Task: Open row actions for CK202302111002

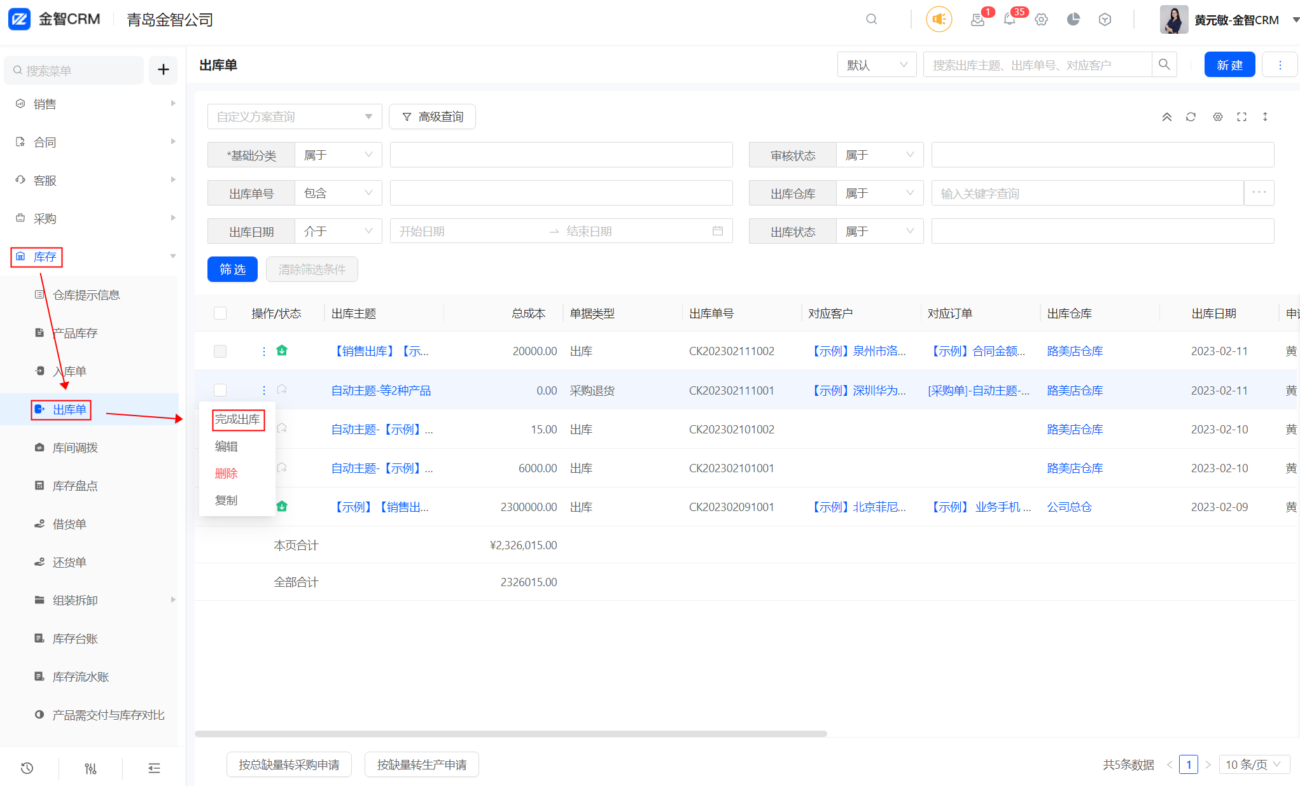Action: click(x=263, y=351)
